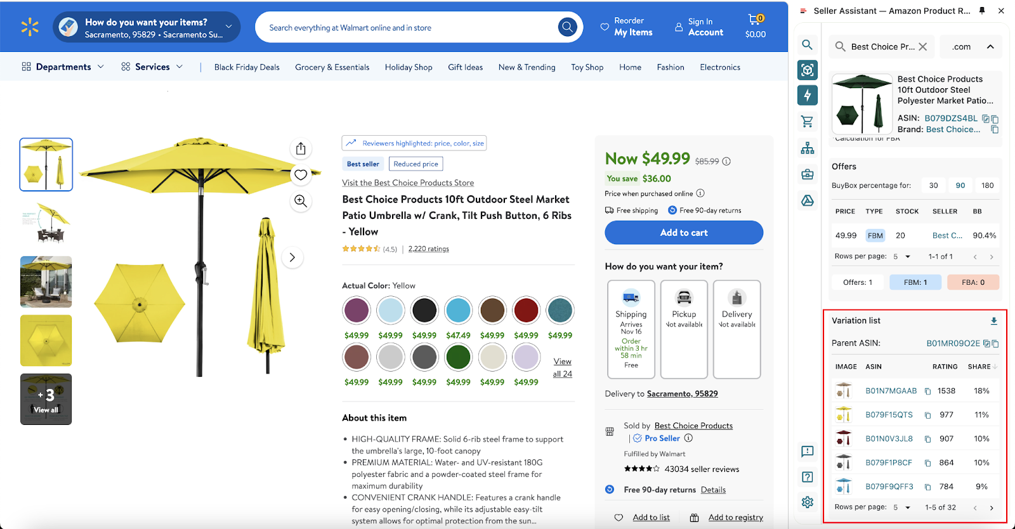
Task: Open the Google Drive export icon
Action: pos(807,200)
